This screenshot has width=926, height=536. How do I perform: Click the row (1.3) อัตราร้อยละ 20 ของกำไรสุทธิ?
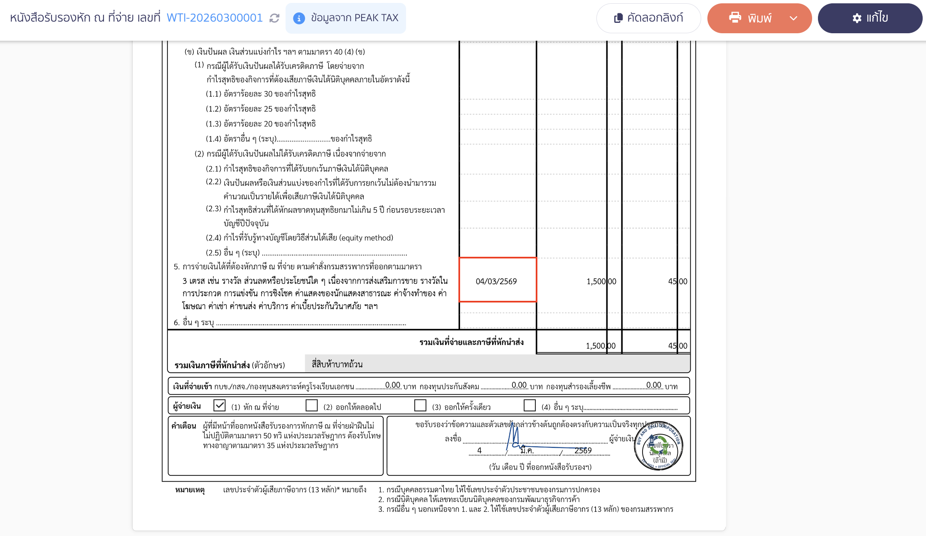pos(261,124)
